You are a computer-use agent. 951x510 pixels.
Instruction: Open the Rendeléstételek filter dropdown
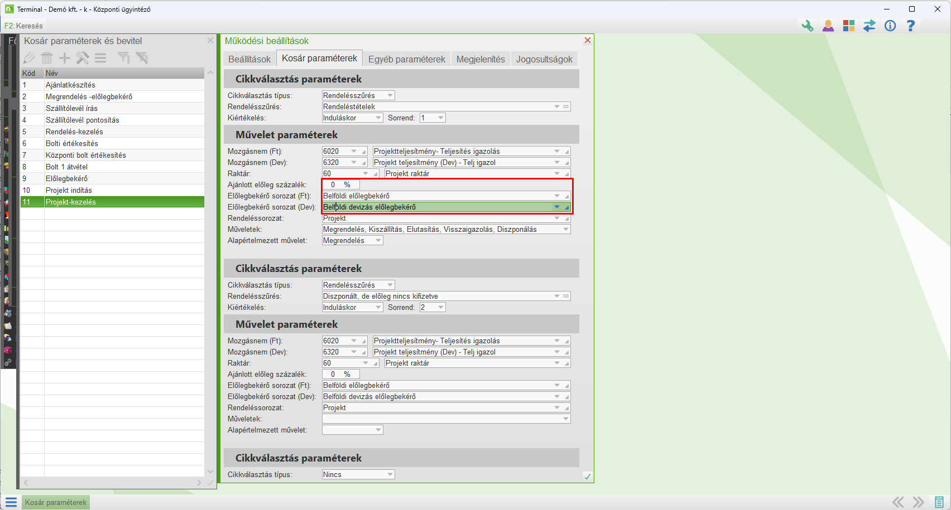click(x=557, y=106)
